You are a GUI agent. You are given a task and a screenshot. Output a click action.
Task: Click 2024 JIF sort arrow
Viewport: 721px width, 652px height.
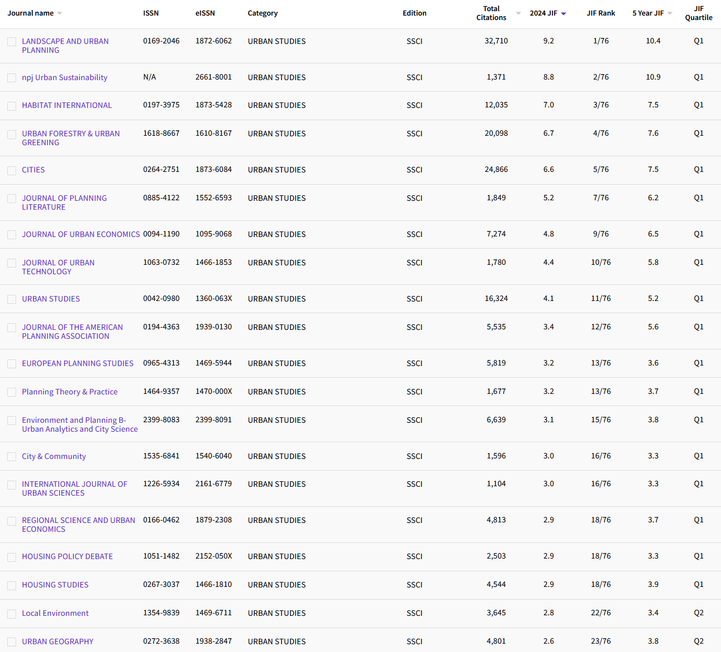pyautogui.click(x=564, y=14)
